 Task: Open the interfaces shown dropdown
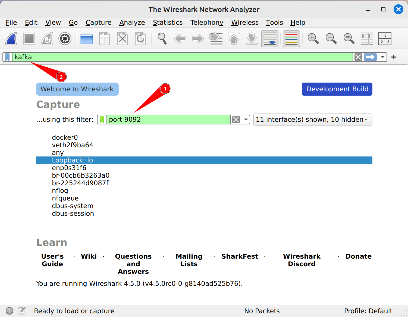pos(312,120)
